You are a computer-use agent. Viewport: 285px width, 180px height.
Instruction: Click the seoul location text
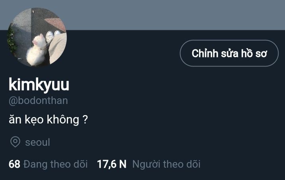pyautogui.click(x=38, y=142)
